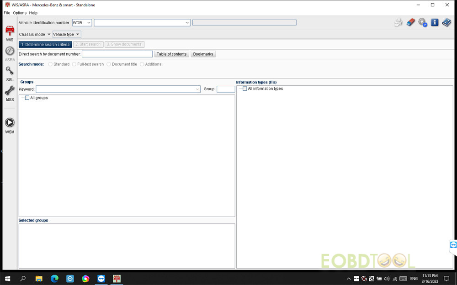Click the ENG language indicator
Image resolution: width=457 pixels, height=285 pixels.
click(x=414, y=279)
